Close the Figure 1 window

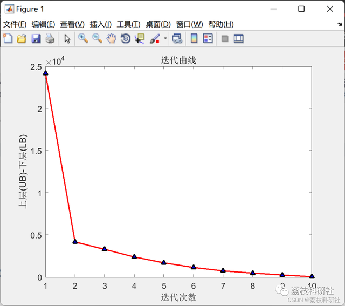pos(330,9)
